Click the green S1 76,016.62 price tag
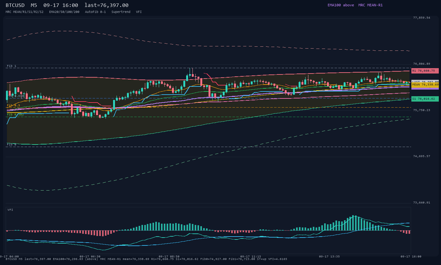 click(425, 99)
